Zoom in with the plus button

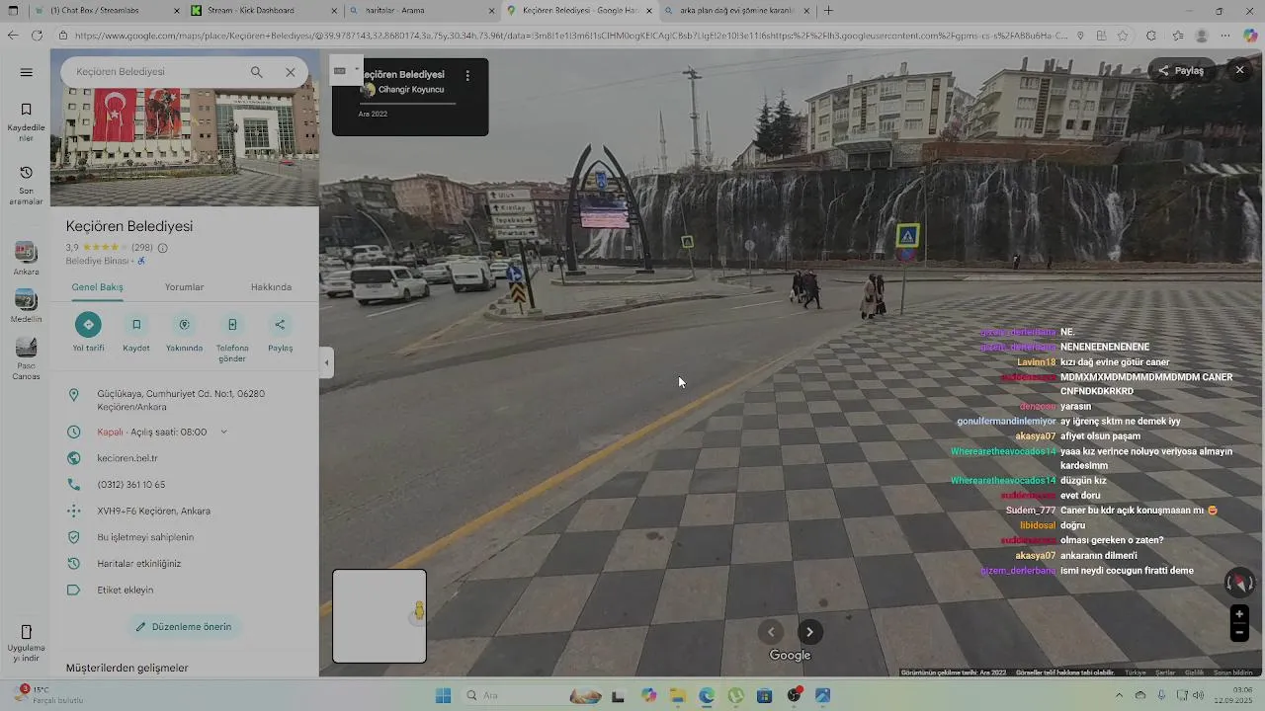coord(1239,614)
